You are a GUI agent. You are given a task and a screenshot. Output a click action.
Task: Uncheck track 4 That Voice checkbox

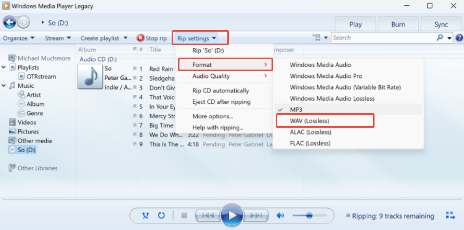tap(135, 97)
